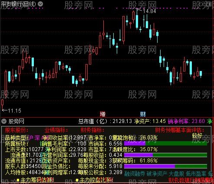The height and width of the screenshot is (184, 214).
Task: Click the 销净利率: 23.60 readout
Action: pos(186,121)
